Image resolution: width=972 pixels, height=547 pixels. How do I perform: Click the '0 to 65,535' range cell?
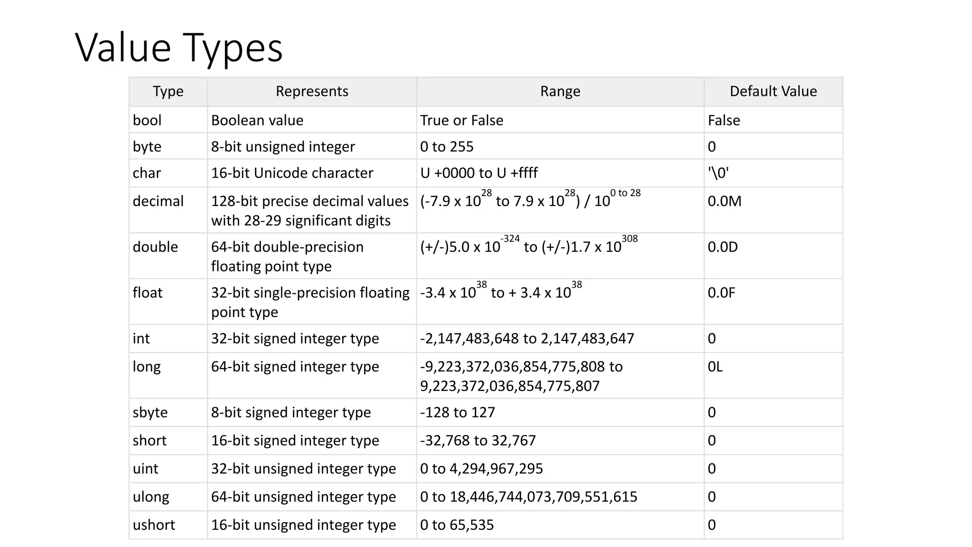457,525
